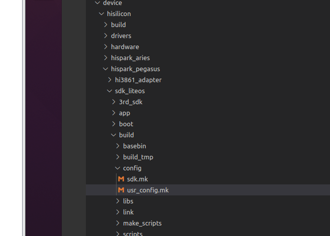Select the sdk_liteos folder label
Viewport: 330px width, 236px height.
130,91
